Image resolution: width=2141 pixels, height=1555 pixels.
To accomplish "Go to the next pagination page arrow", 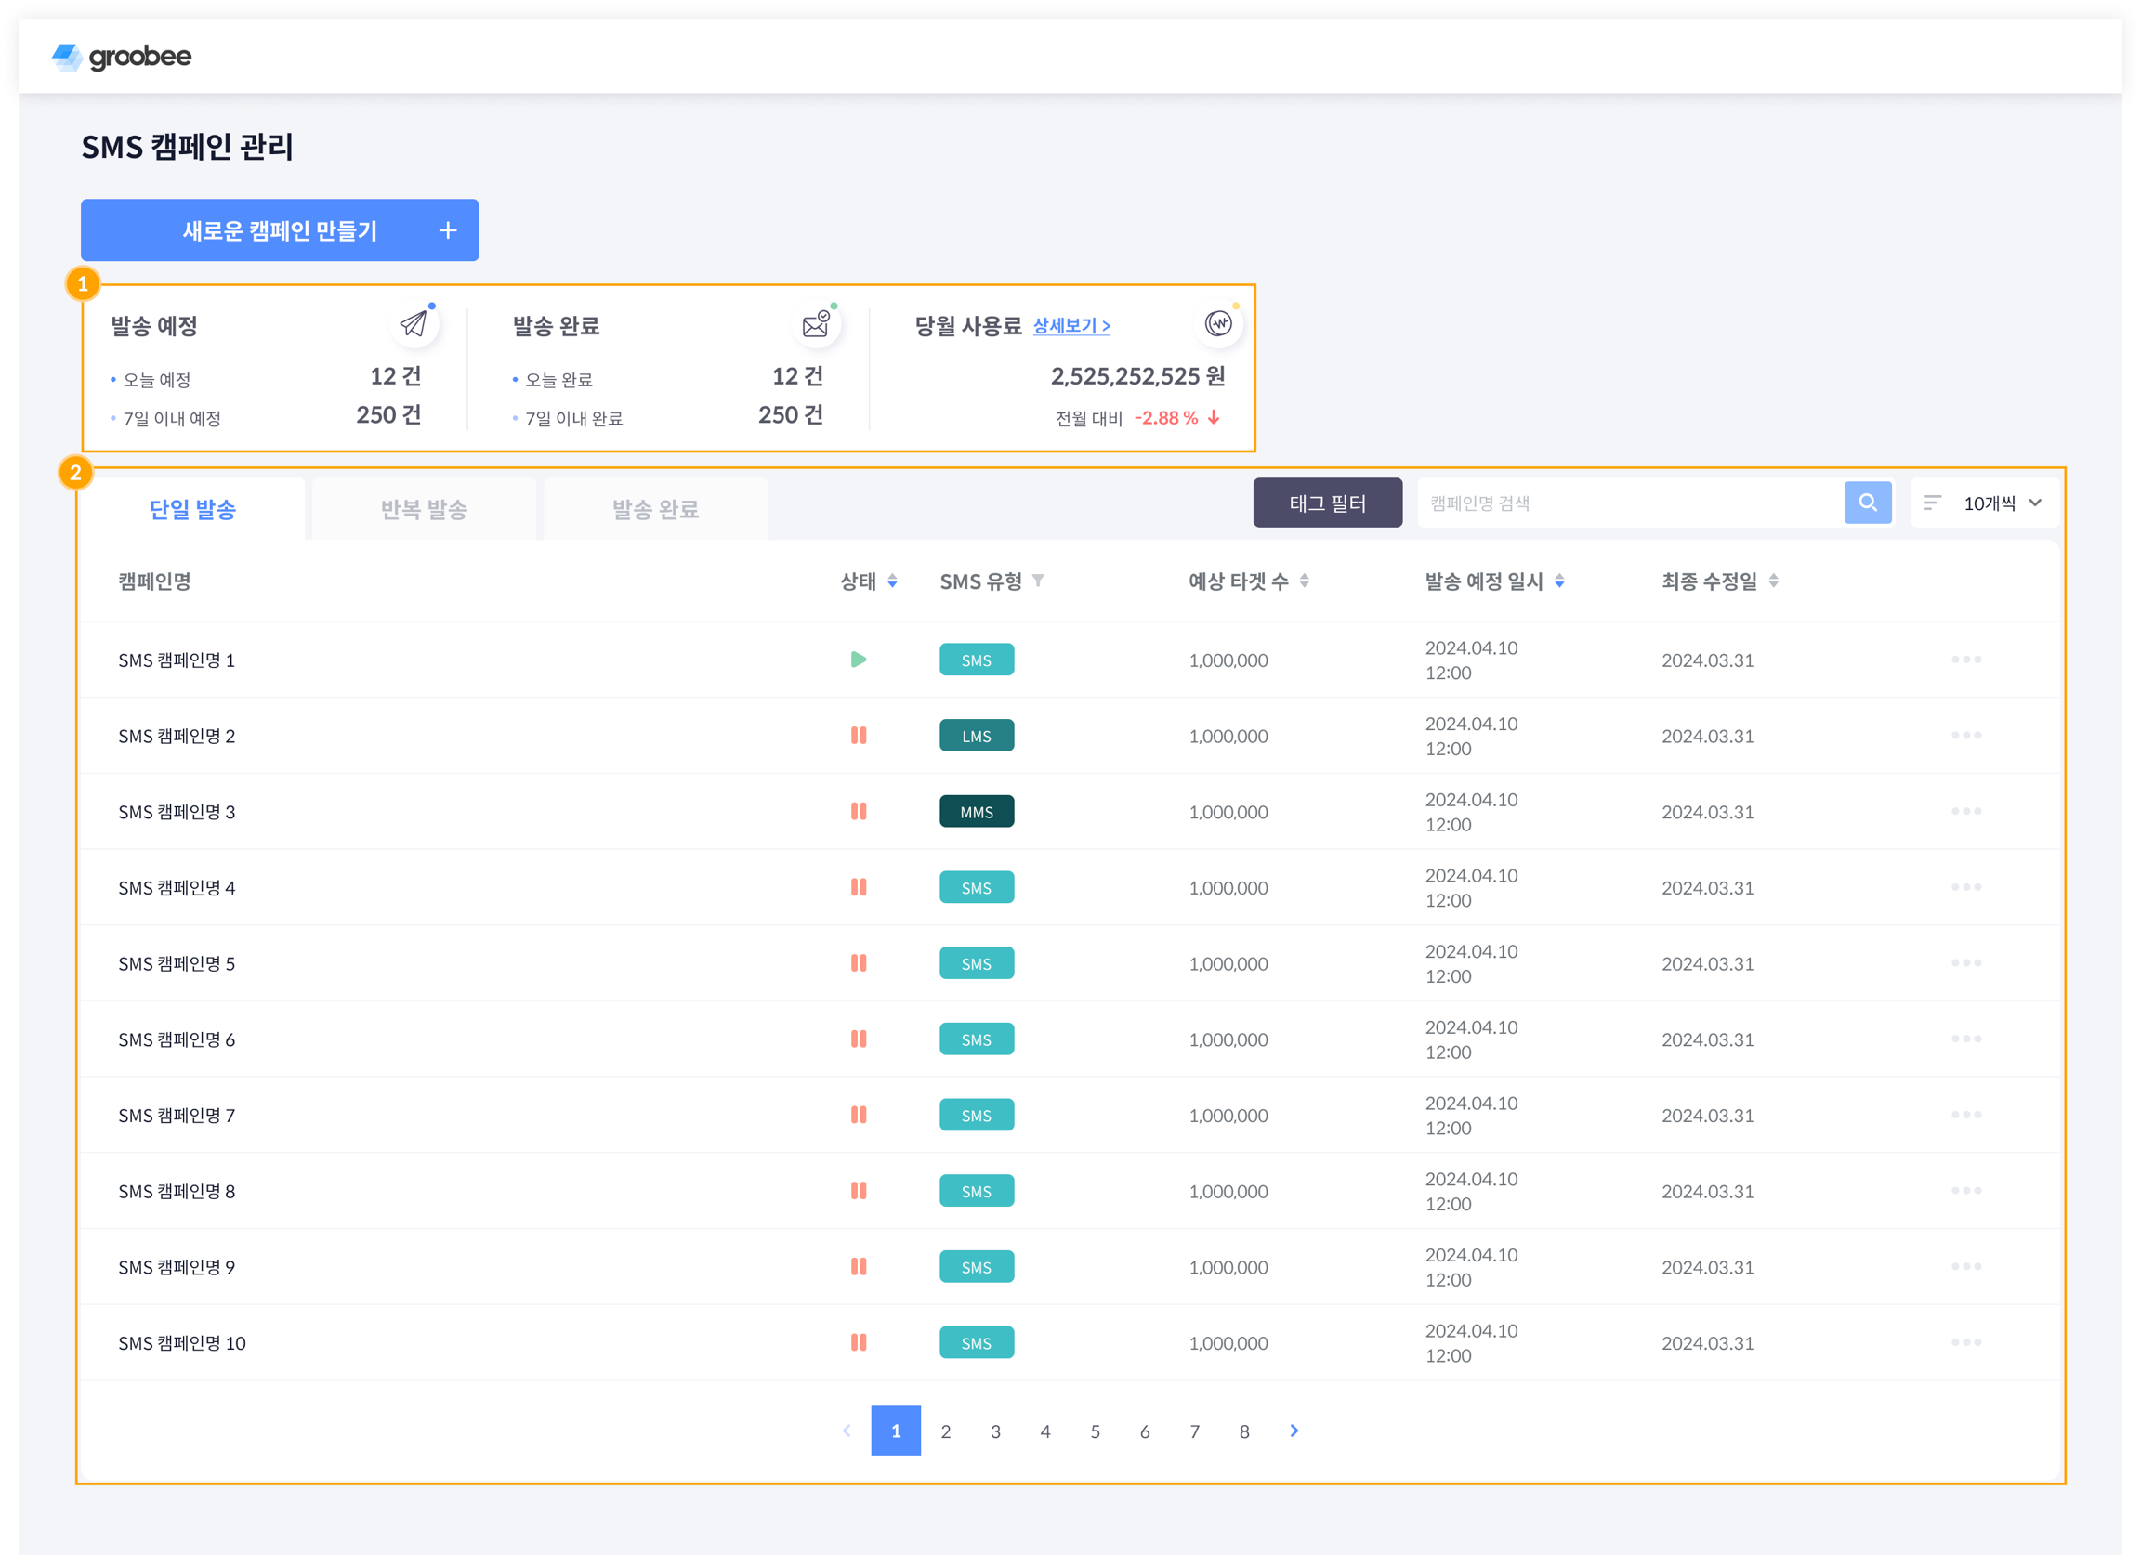I will 1294,1431.
